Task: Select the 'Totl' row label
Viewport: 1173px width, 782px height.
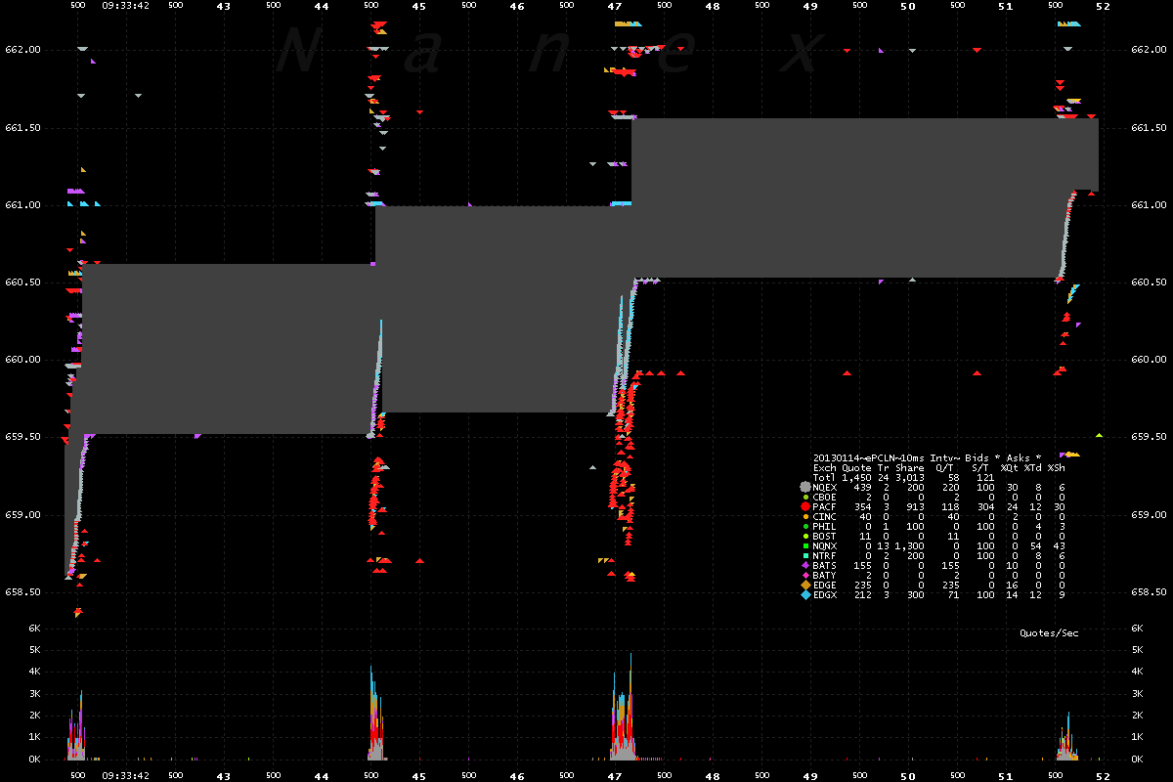Action: click(x=825, y=477)
